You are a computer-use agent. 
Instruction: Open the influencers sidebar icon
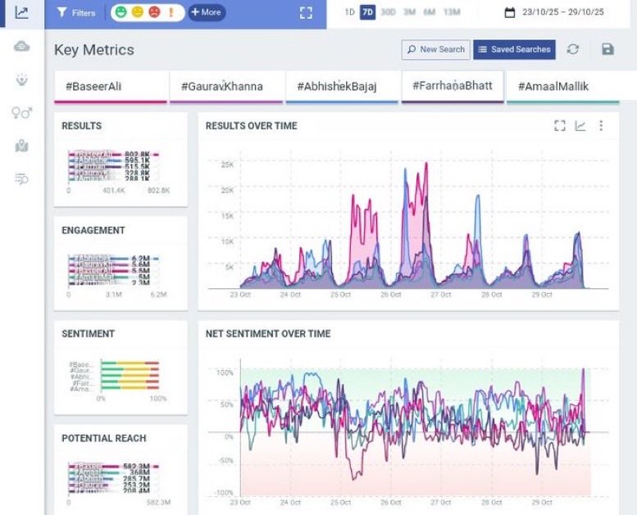pos(21,79)
